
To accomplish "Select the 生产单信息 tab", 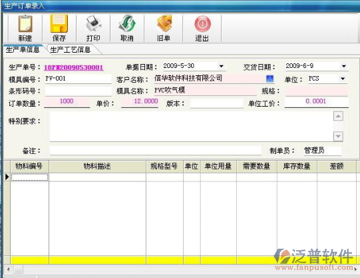I will pos(23,49).
